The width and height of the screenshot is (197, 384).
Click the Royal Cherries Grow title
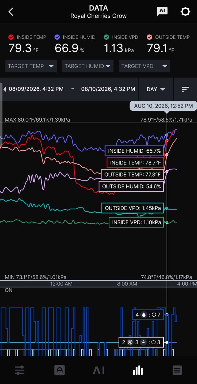[x=98, y=16]
